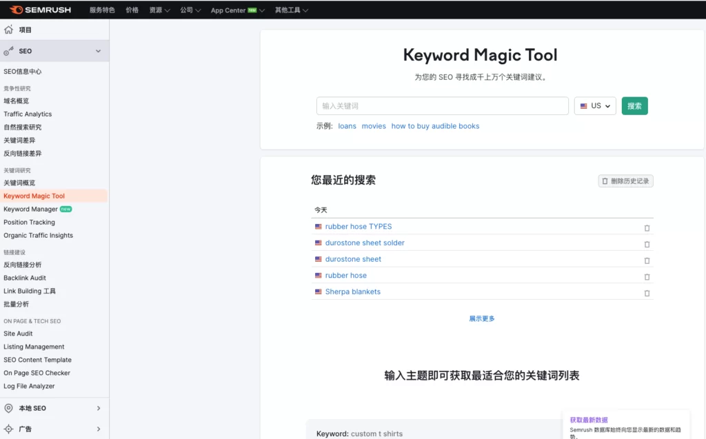Open 服务特色 in top navigation

coord(102,10)
